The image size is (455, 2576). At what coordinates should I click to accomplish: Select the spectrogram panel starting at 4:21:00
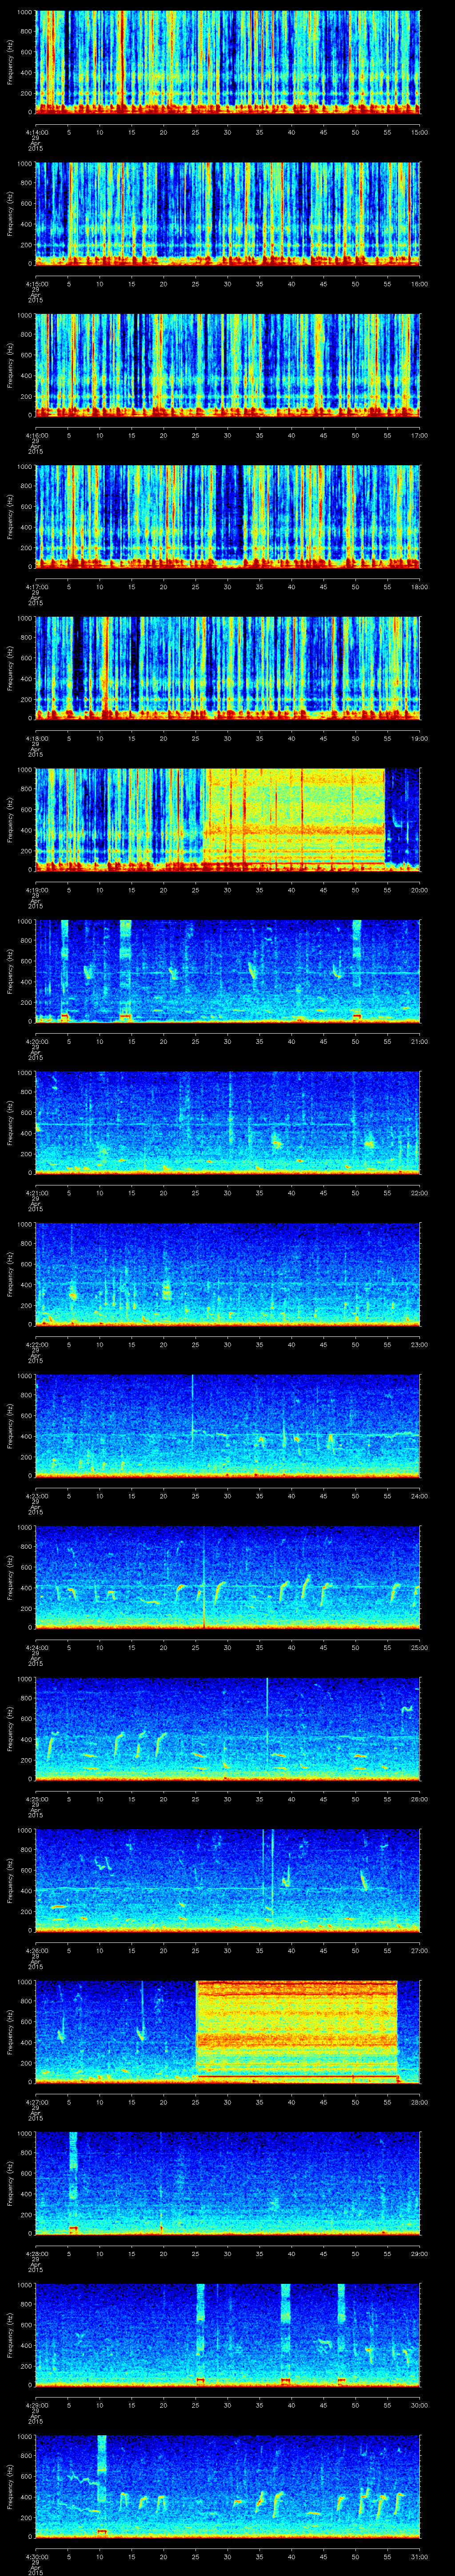point(228,1123)
